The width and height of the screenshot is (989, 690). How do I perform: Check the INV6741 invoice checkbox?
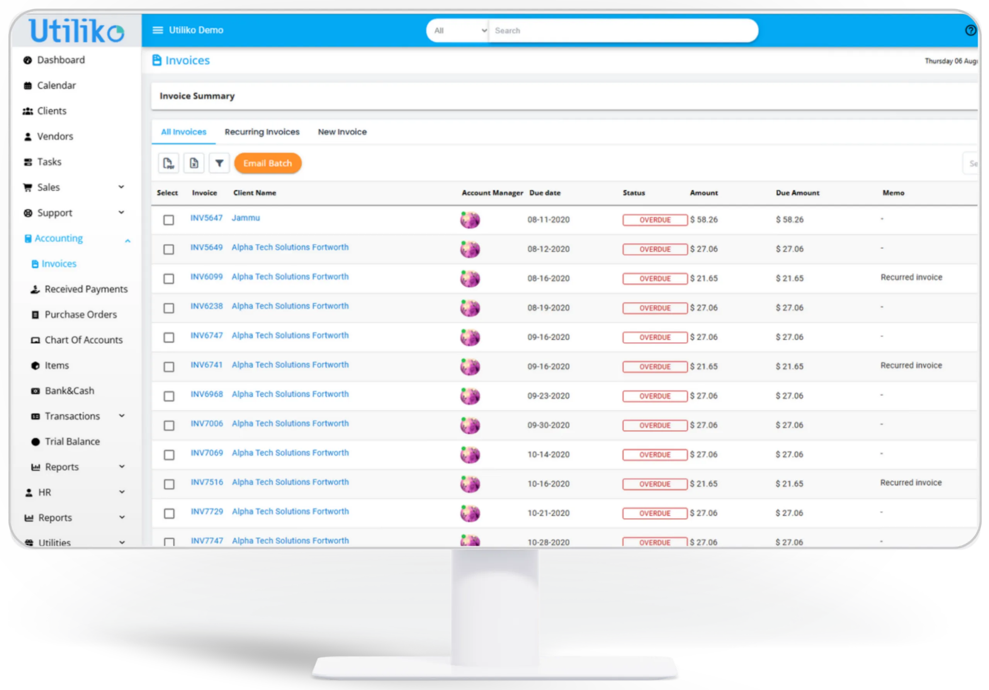click(x=169, y=366)
